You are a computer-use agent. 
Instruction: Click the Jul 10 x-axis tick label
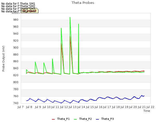(x=47, y=107)
